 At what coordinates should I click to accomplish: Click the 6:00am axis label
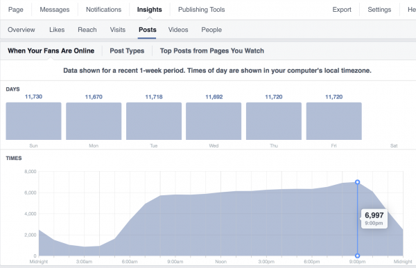tap(130, 262)
